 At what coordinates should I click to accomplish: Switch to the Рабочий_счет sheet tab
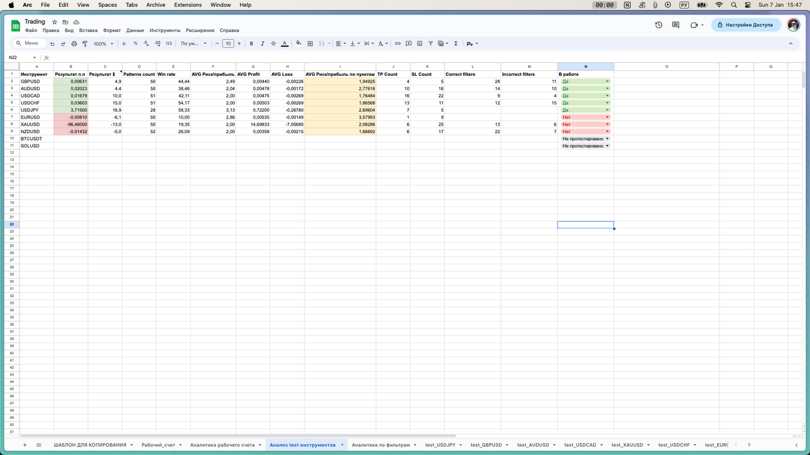pyautogui.click(x=158, y=445)
